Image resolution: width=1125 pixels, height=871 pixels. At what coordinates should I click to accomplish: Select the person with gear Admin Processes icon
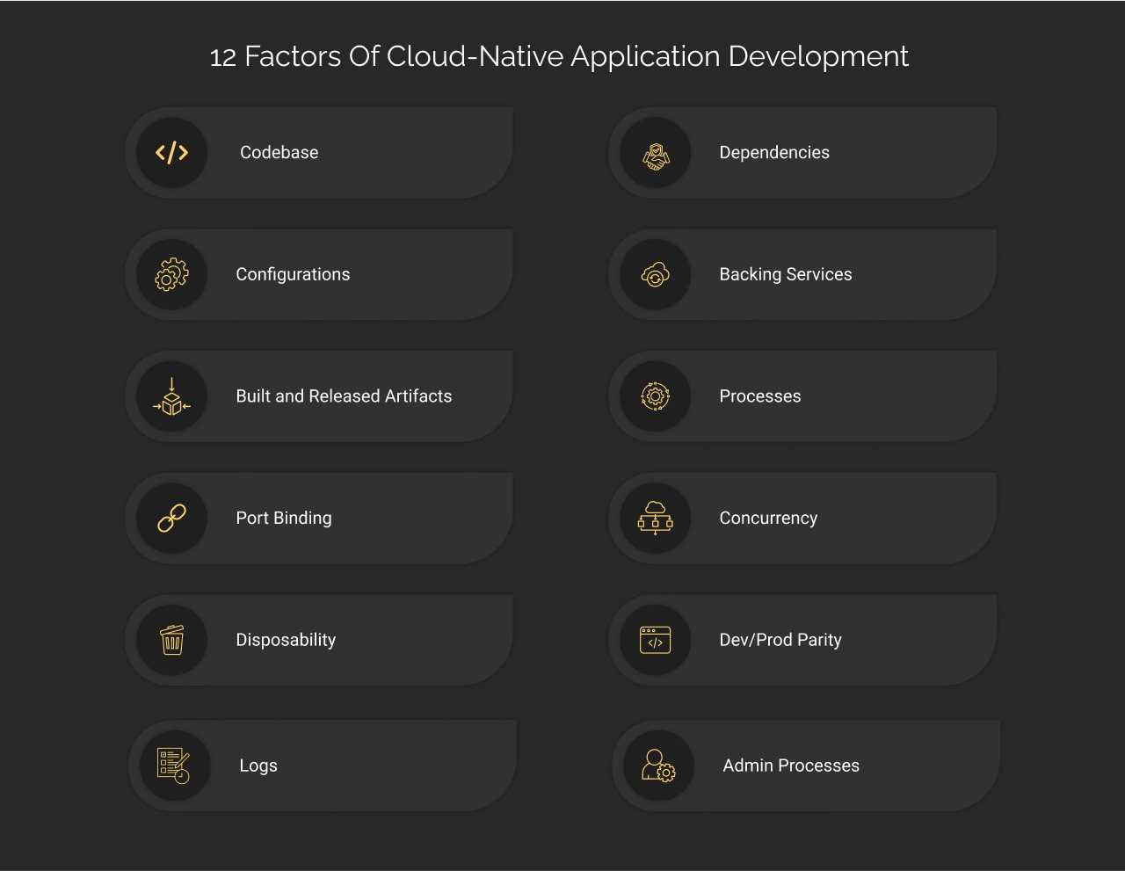657,765
